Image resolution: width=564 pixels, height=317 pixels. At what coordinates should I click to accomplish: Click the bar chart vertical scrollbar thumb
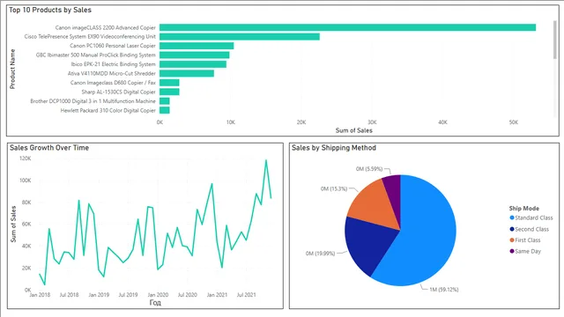coord(554,40)
